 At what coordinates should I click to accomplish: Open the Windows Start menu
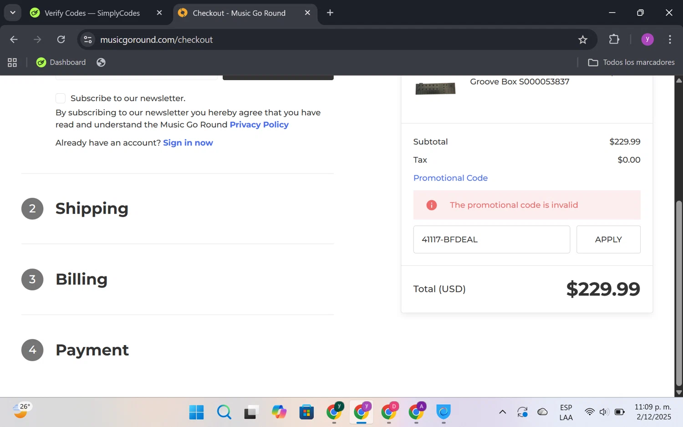pos(196,412)
